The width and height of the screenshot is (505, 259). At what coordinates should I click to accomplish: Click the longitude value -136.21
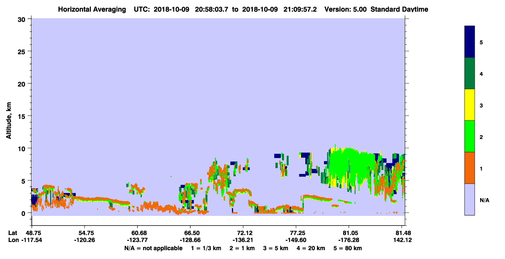coord(243,240)
